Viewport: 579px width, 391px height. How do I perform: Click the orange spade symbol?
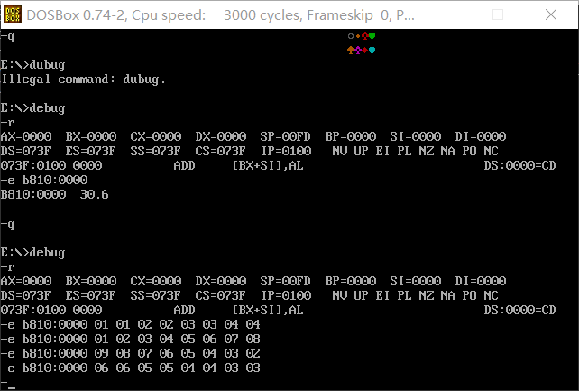tap(351, 51)
